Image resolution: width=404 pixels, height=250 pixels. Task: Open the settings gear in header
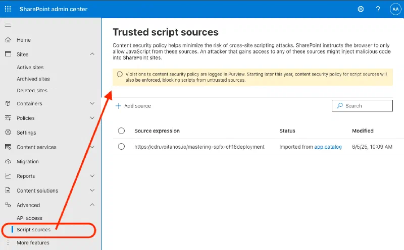[361, 9]
